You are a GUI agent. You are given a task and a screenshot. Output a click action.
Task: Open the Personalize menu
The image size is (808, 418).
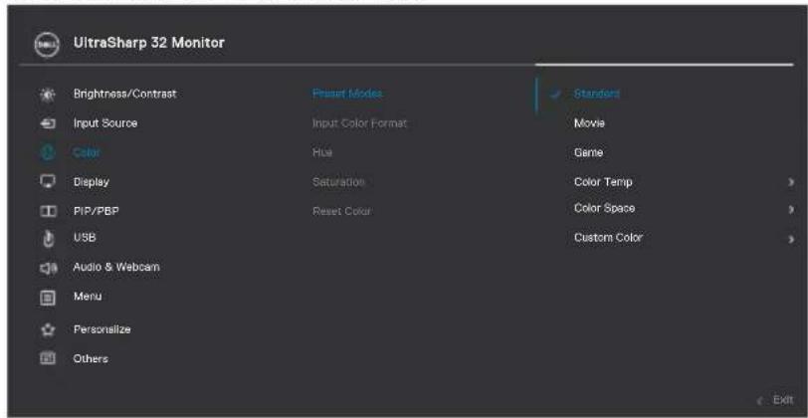point(102,329)
